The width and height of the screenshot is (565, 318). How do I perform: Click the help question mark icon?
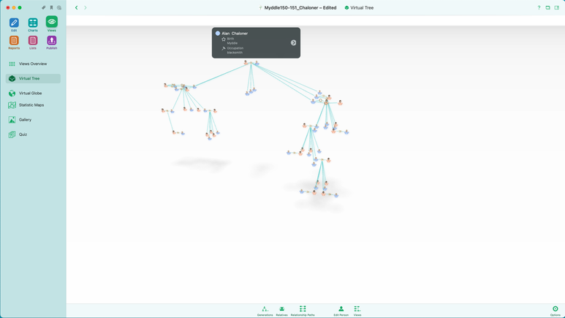(539, 7)
